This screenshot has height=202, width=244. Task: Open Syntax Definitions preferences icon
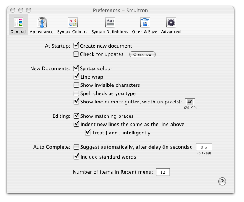click(x=110, y=23)
